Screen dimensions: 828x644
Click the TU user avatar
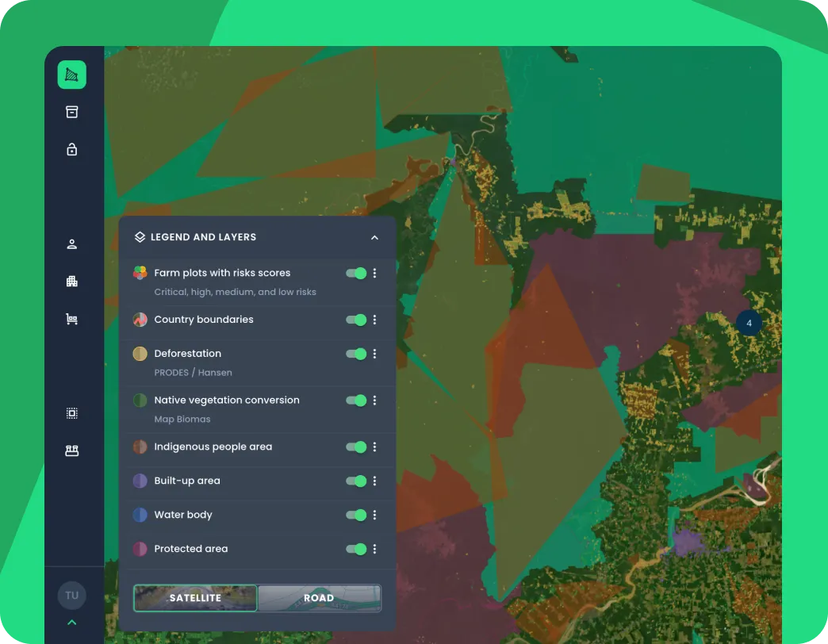tap(72, 596)
